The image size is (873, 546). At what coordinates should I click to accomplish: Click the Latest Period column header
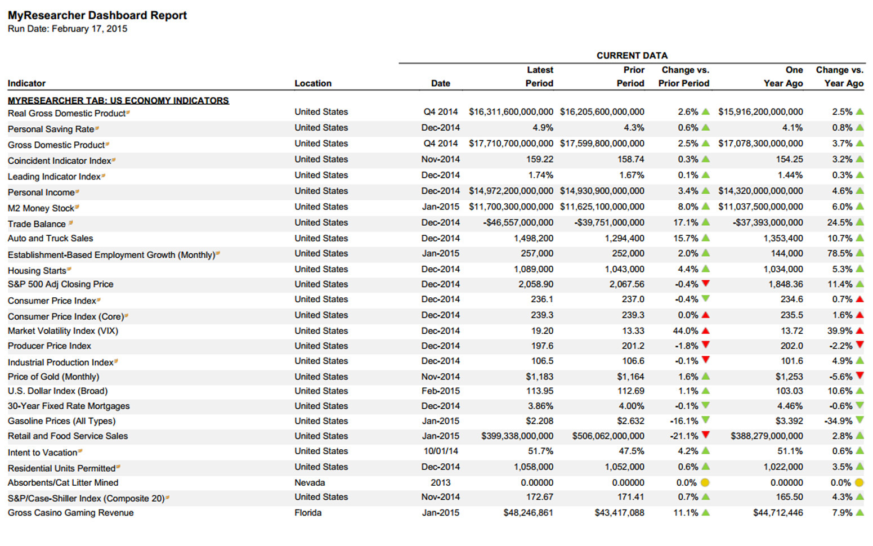coord(540,77)
